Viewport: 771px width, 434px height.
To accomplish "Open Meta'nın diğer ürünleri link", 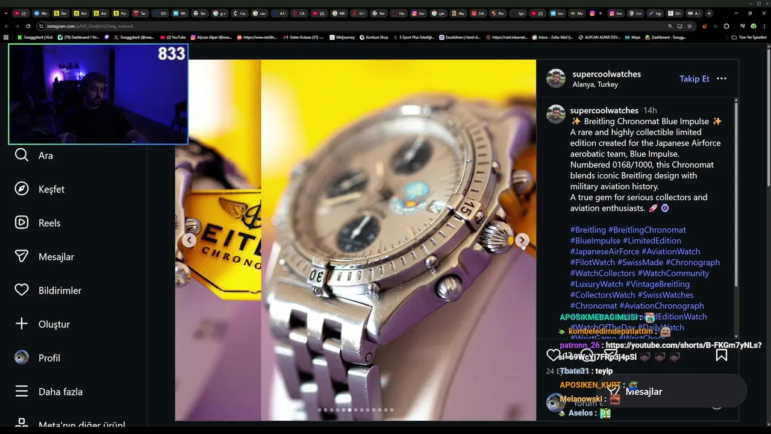I will tap(70, 425).
